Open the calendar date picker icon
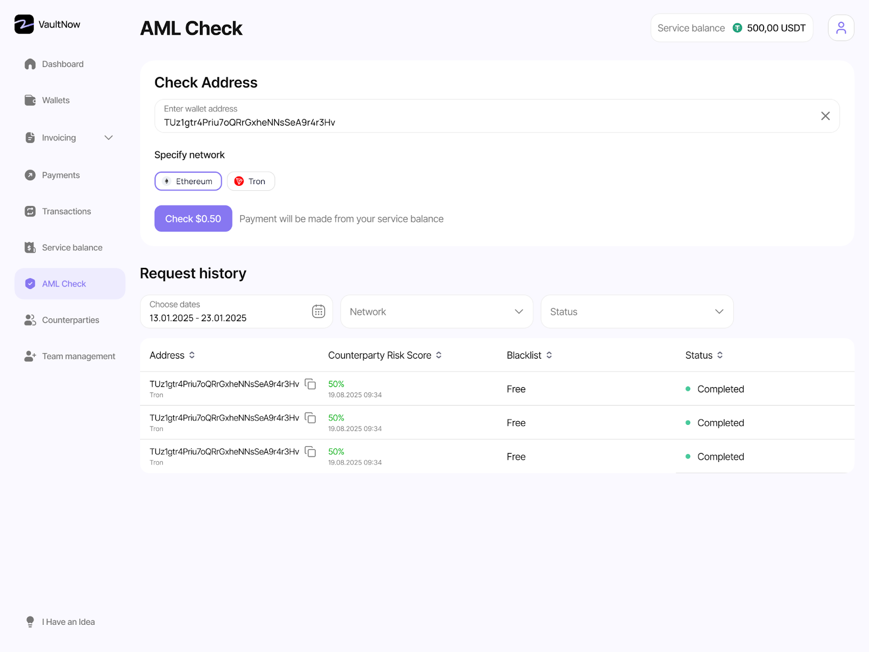The height and width of the screenshot is (652, 869). pyautogui.click(x=318, y=311)
